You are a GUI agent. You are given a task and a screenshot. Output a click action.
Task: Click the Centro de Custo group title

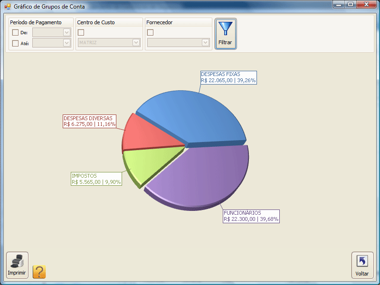pos(96,22)
